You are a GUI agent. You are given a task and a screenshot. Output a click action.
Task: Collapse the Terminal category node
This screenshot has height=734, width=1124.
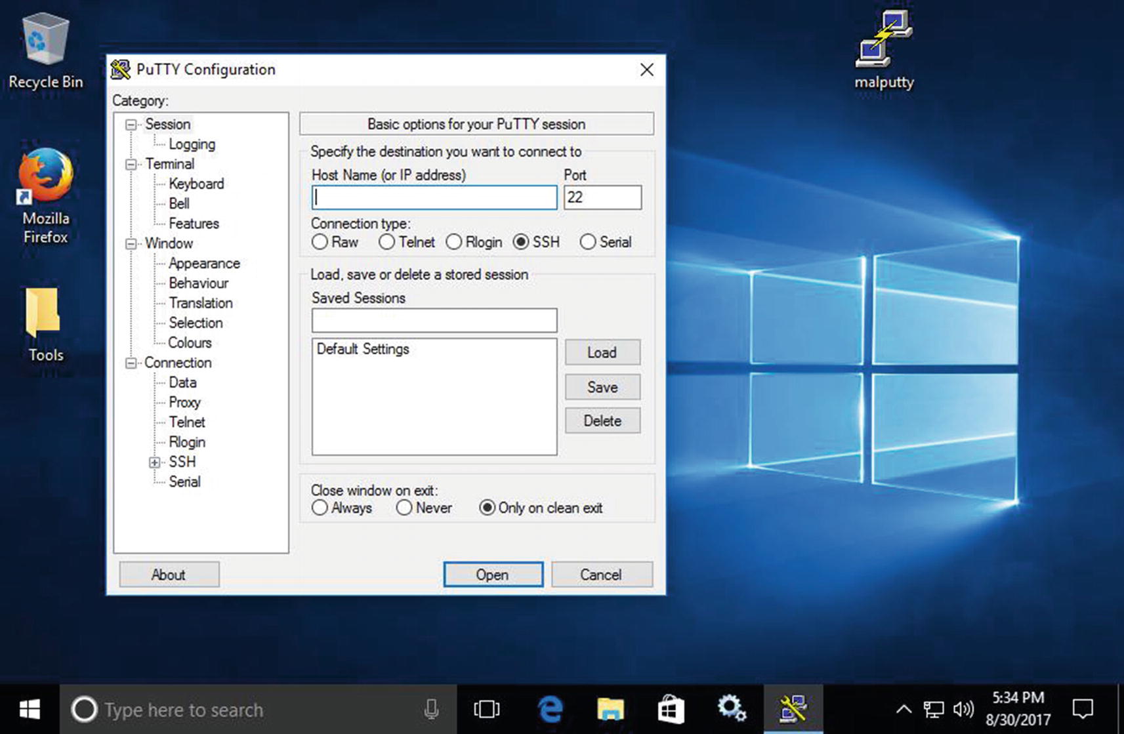(131, 165)
